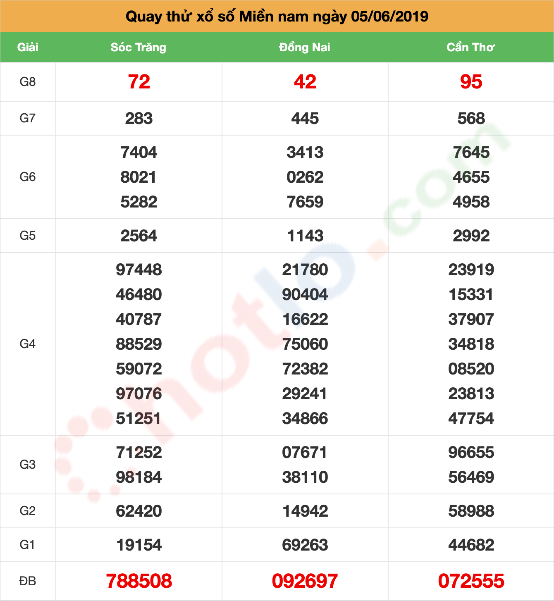
Task: Select G4 value 47754
Action: tap(471, 419)
